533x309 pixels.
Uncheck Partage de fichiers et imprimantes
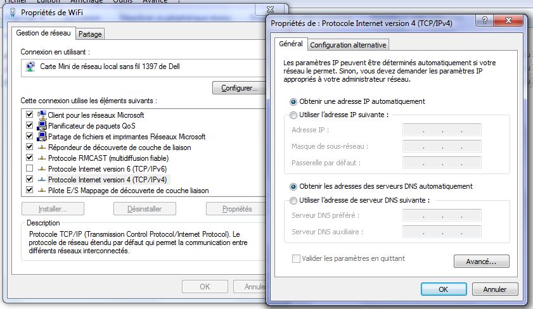tap(30, 136)
